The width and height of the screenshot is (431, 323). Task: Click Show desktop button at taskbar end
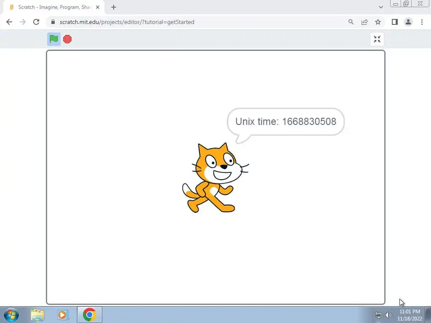(428, 315)
